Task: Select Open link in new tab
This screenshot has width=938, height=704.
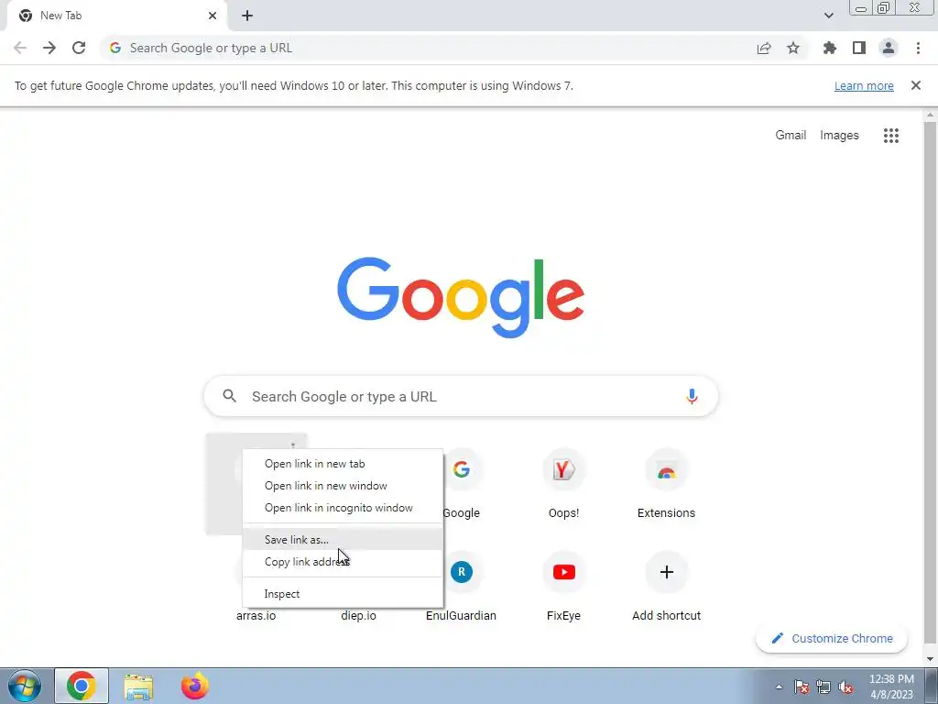Action: tap(343, 464)
